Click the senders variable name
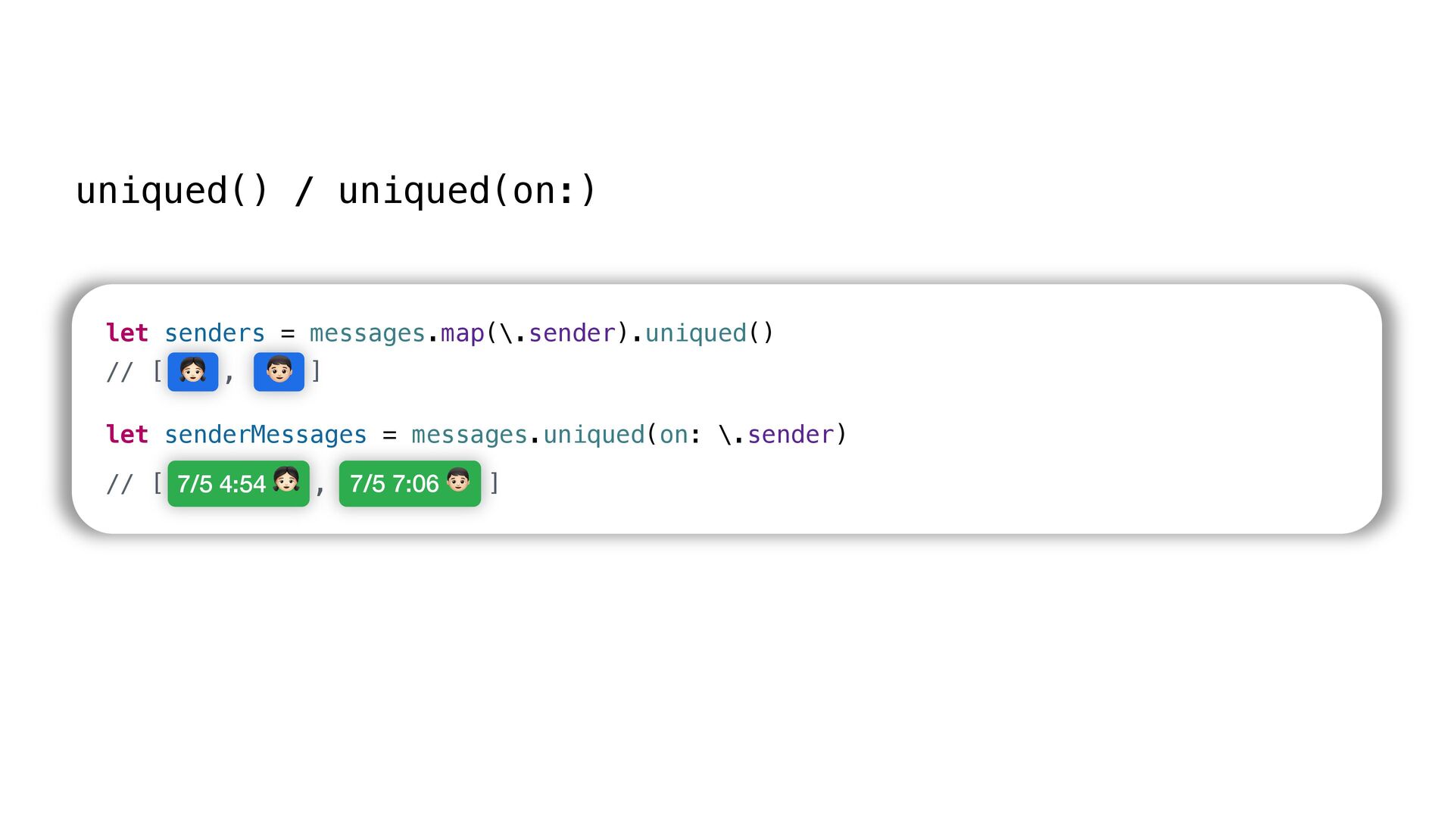 pos(215,333)
